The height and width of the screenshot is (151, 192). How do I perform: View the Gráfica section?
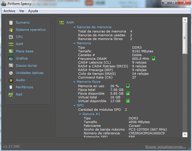point(22,58)
